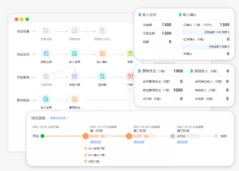Click the 2021-12-25 计划结束 date label
The image size is (239, 171).
coord(147,127)
